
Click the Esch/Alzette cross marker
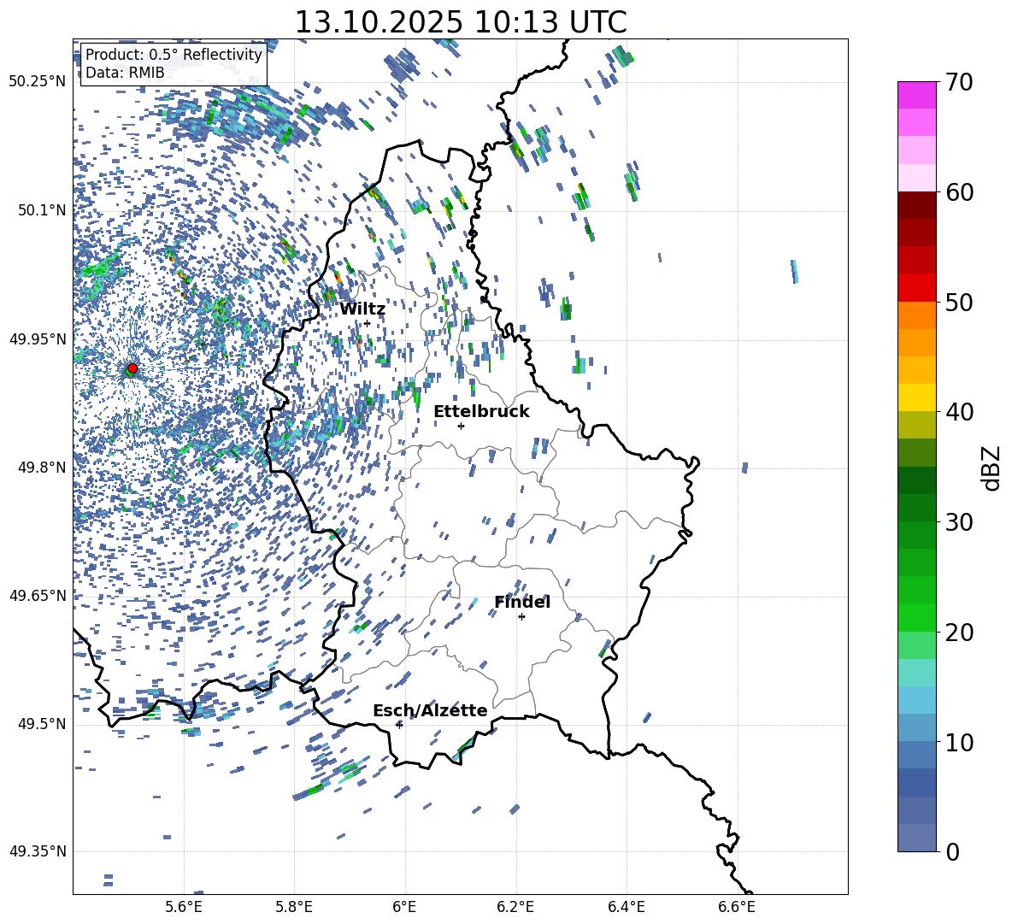399,724
